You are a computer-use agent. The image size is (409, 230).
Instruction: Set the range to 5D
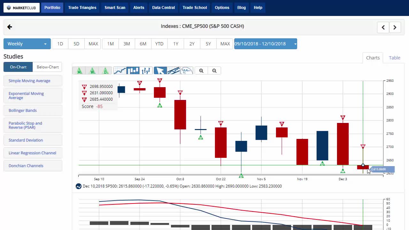pos(76,44)
